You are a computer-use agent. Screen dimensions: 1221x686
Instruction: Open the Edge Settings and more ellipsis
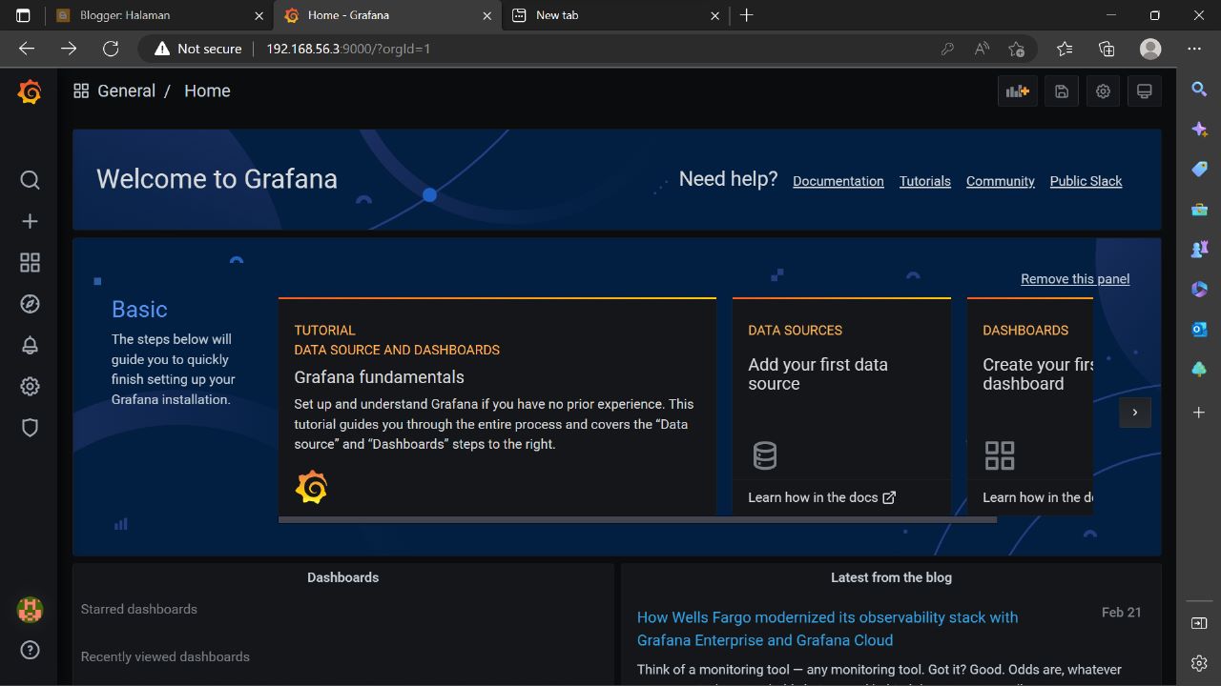(1194, 49)
